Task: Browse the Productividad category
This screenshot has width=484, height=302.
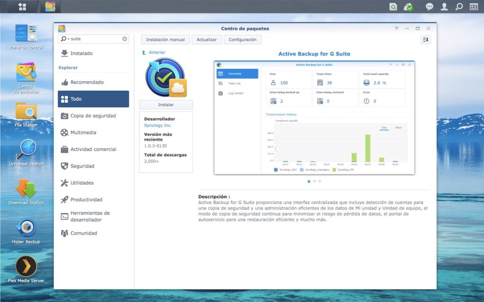Action: (93, 200)
